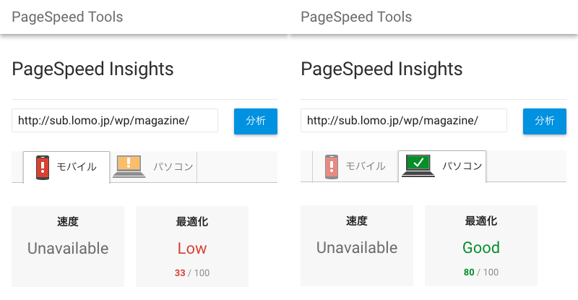
Task: Select the パソコン tab label in left panel
Action: [173, 167]
